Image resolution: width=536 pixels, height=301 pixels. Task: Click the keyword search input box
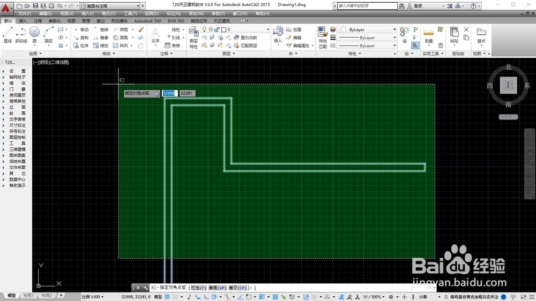(367, 6)
